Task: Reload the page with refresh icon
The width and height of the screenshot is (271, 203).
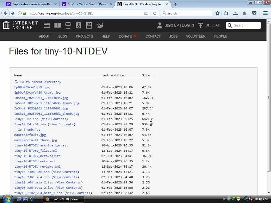Action: click(x=155, y=13)
